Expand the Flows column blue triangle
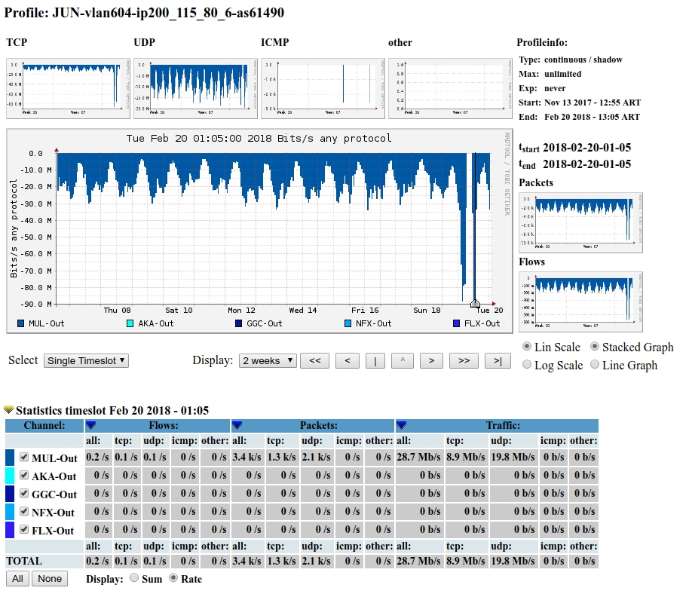Screen dimensions: 689x597 pos(90,426)
